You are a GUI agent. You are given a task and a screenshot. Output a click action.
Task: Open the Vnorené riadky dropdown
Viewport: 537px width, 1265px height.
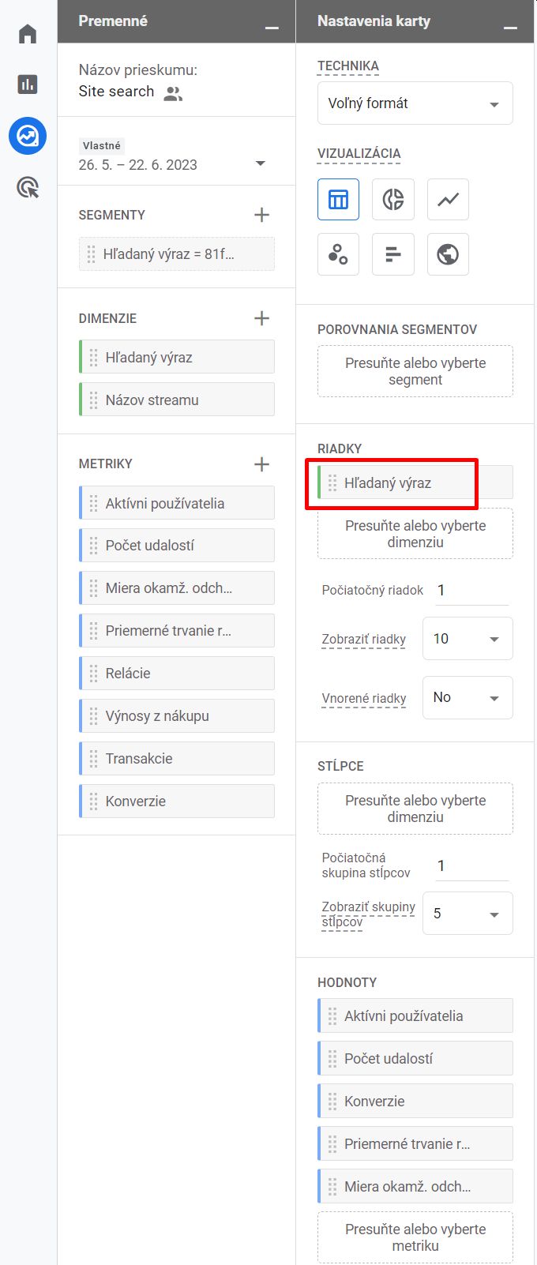(468, 697)
